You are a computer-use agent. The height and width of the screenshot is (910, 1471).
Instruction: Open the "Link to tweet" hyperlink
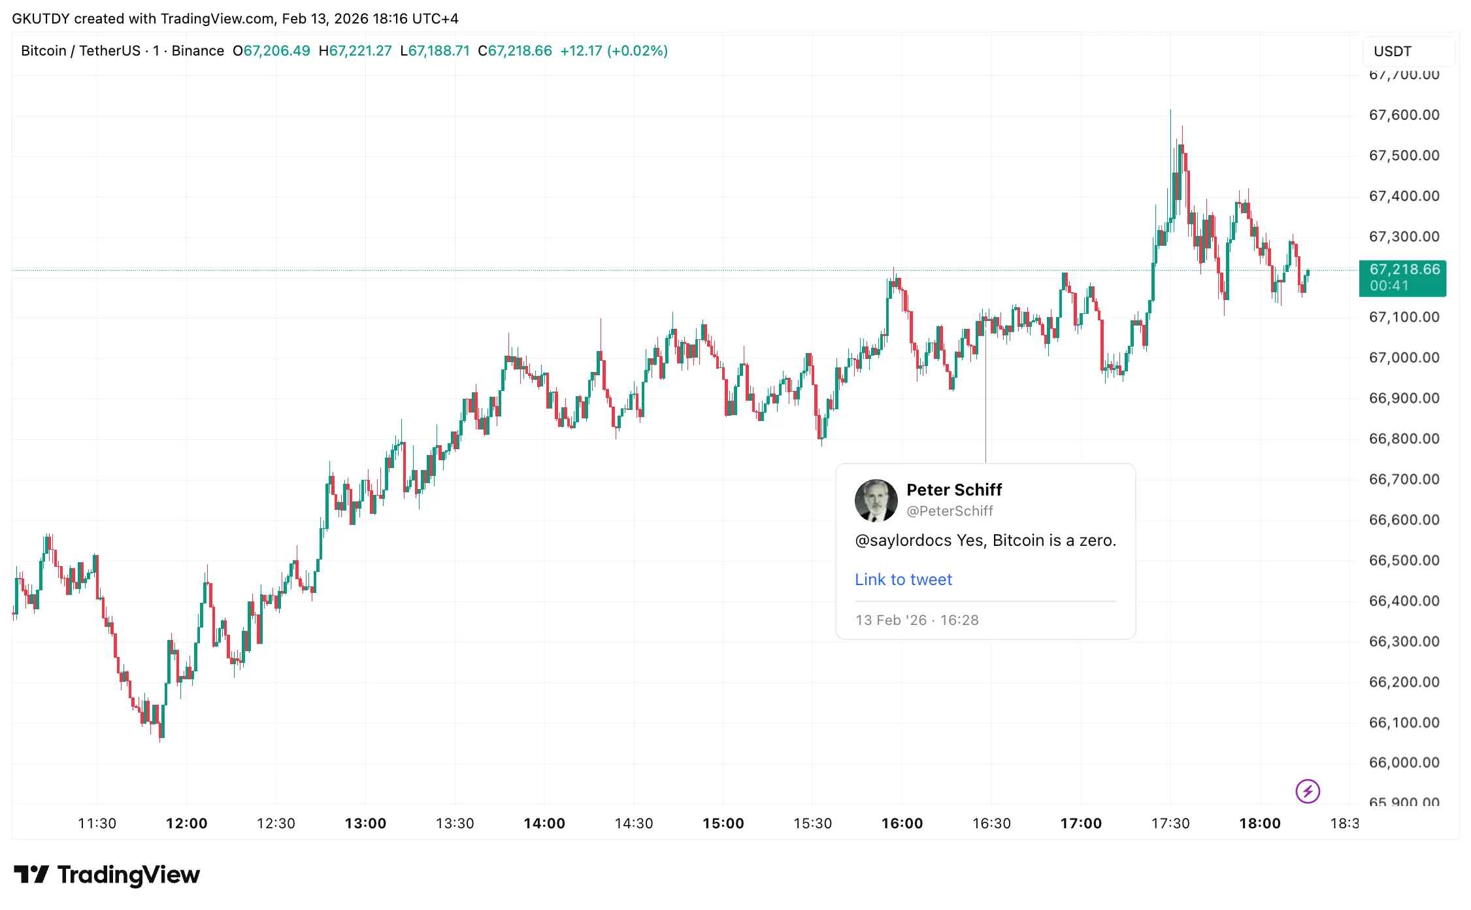pyautogui.click(x=903, y=580)
